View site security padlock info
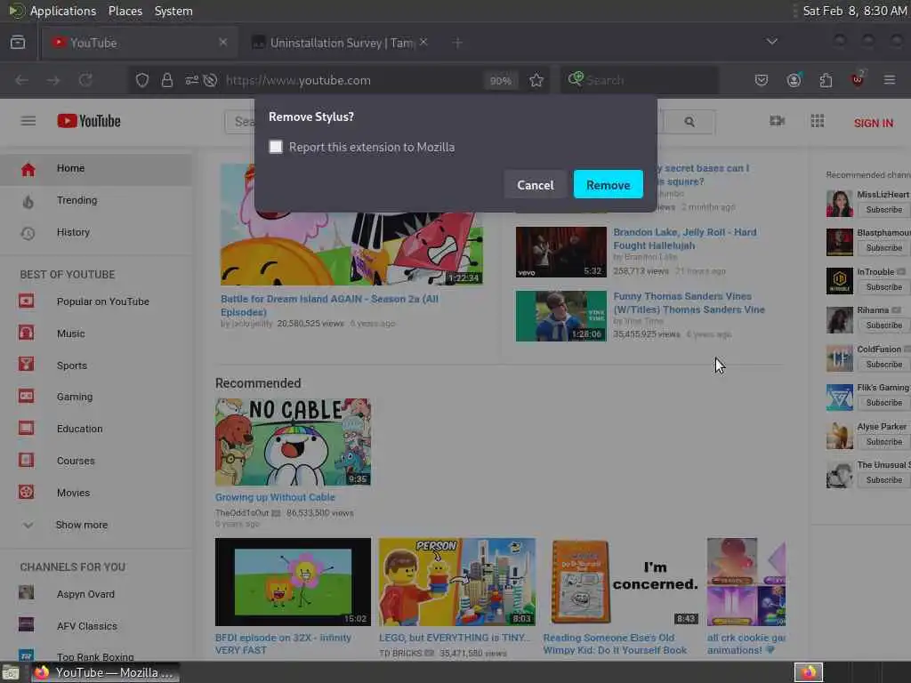This screenshot has height=683, width=911. click(x=167, y=80)
